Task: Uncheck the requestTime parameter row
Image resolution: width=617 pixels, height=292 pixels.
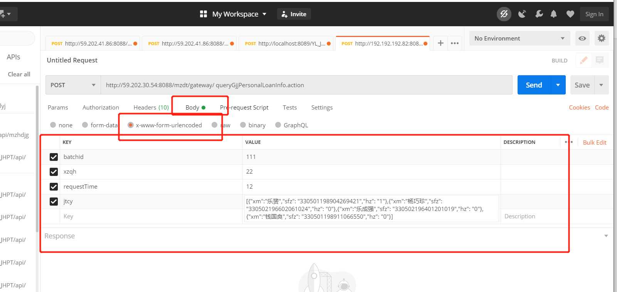Action: click(x=54, y=187)
